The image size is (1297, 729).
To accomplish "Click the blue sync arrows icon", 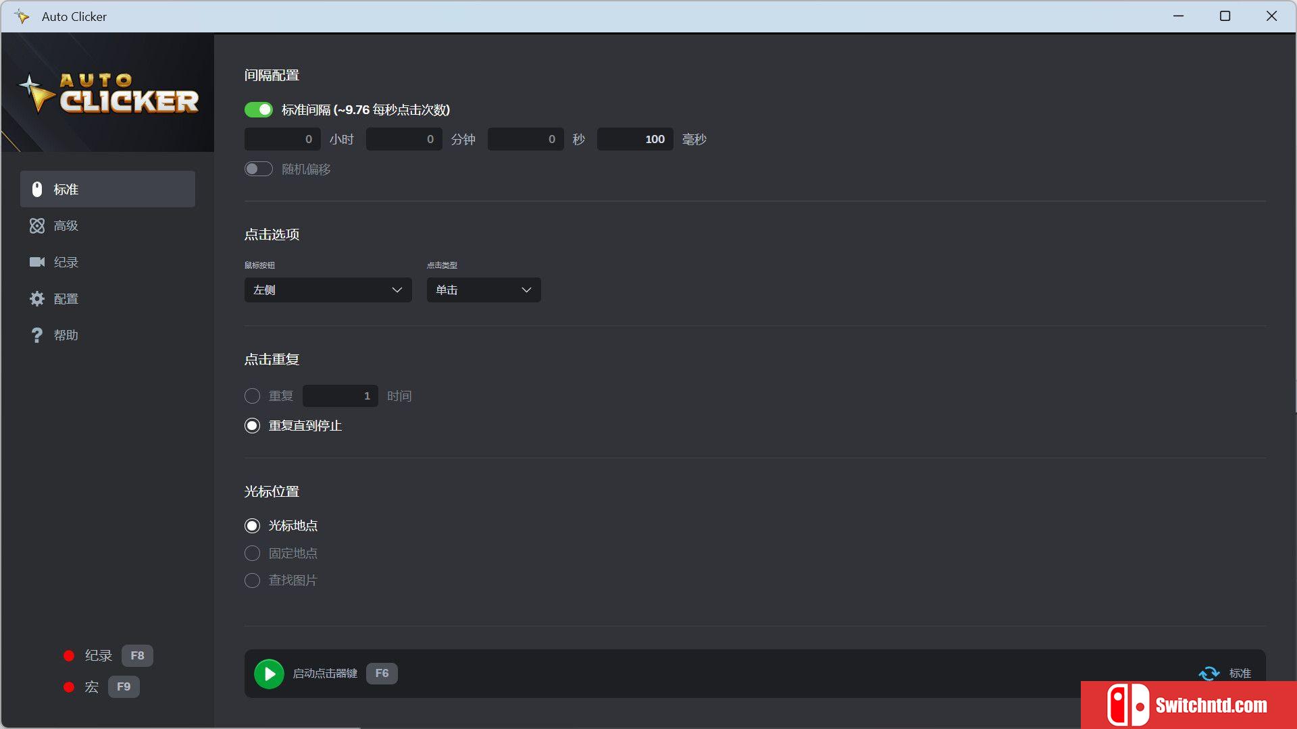I will click(1209, 673).
